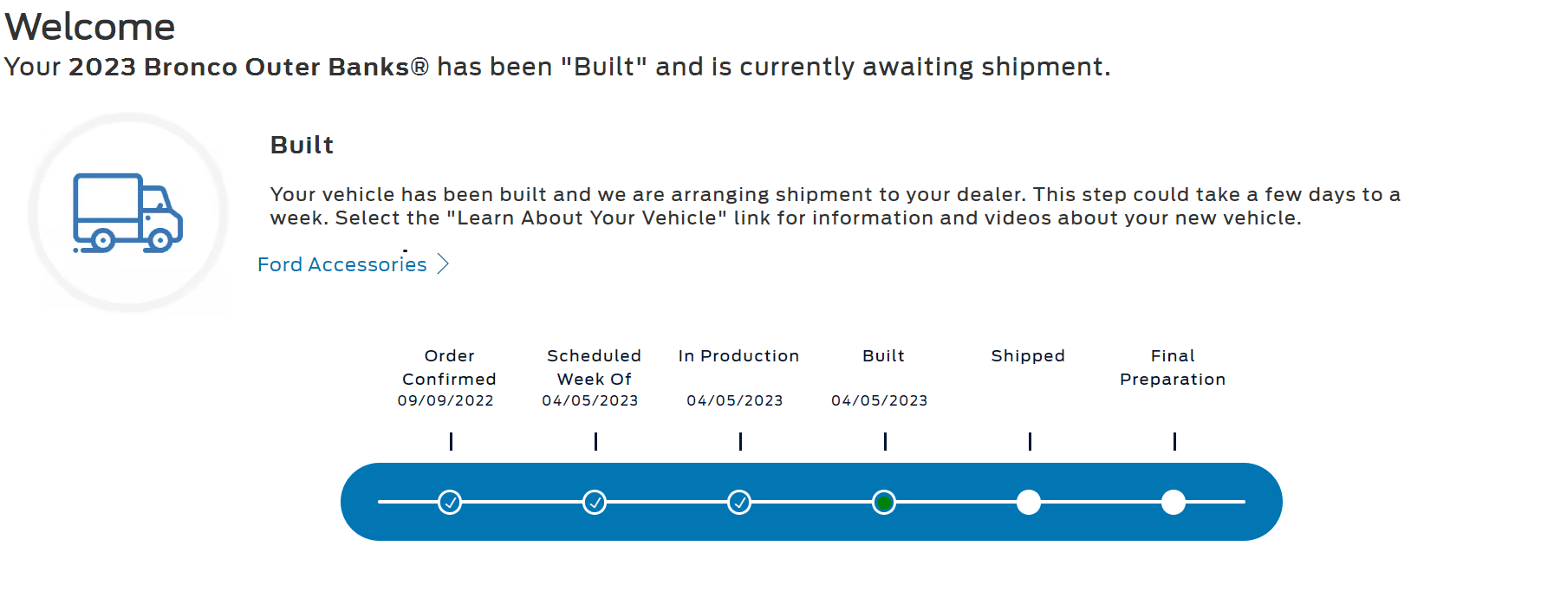
Task: Click the Shipped step label
Action: tap(1028, 356)
